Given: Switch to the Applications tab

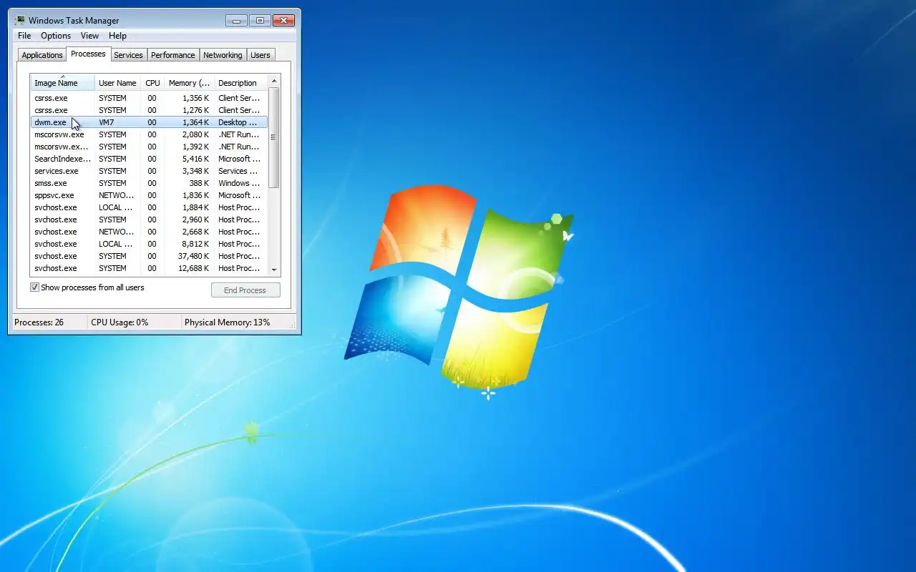Looking at the screenshot, I should pos(42,55).
